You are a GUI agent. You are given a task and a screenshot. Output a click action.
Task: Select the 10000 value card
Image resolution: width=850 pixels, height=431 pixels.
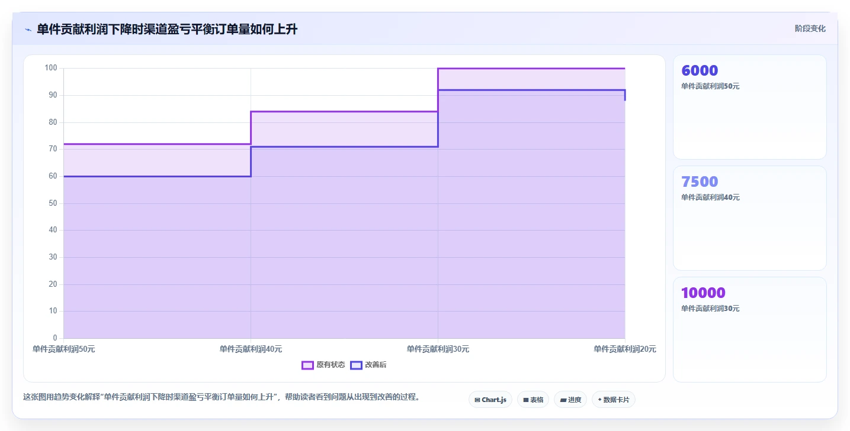coord(749,329)
